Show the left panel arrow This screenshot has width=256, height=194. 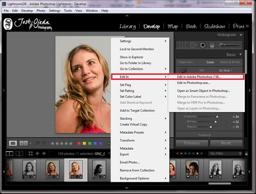[x=4, y=90]
